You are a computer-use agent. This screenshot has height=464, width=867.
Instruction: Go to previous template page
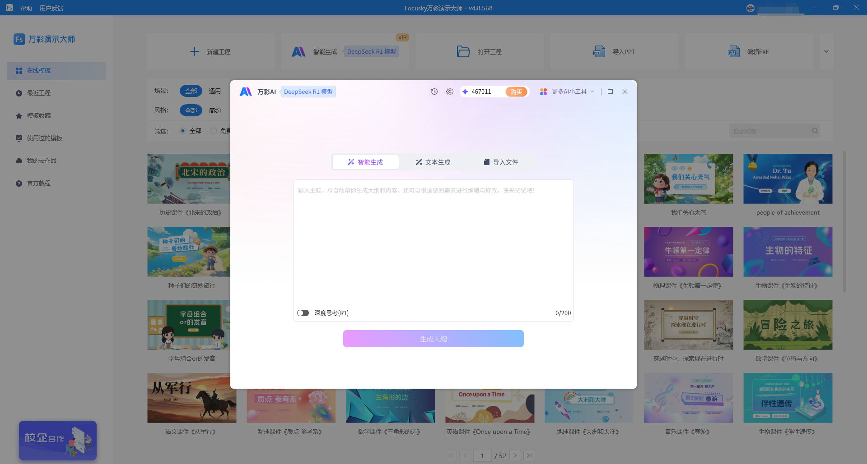[465, 455]
